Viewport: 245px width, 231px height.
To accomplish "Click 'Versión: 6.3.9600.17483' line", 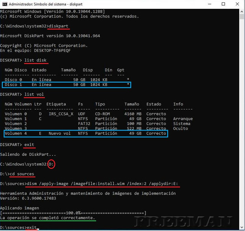I will (x=28, y=198).
